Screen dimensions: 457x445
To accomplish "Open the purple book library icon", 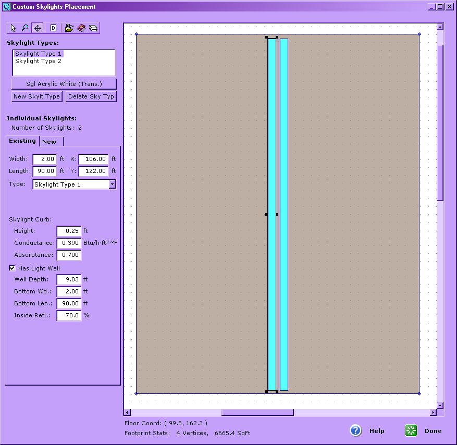I will 81,28.
